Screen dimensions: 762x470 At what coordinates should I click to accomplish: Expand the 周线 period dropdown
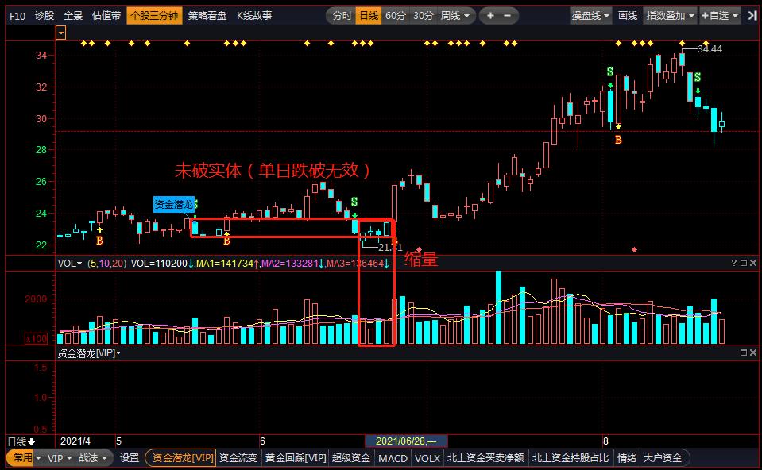[456, 15]
